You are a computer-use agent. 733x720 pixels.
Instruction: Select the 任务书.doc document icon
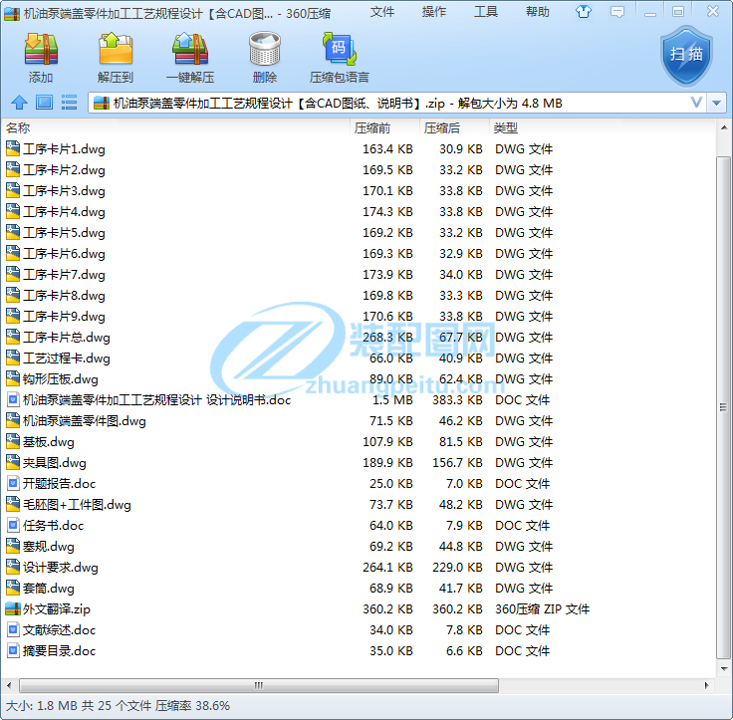tap(14, 525)
